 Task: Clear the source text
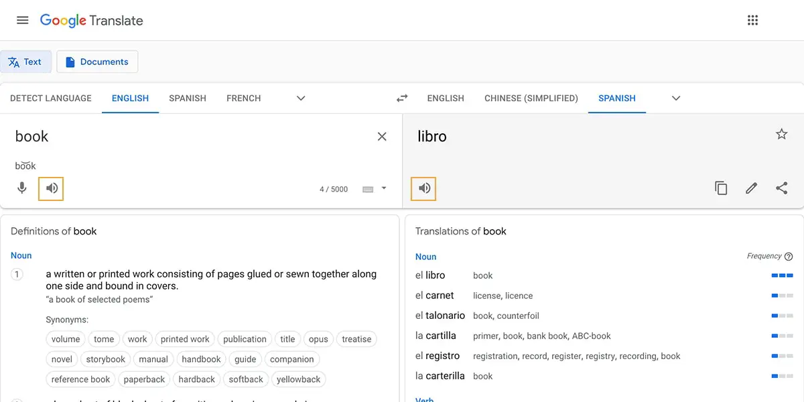382,137
